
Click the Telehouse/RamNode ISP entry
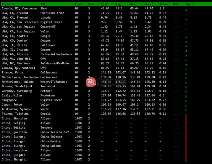tap(54, 63)
